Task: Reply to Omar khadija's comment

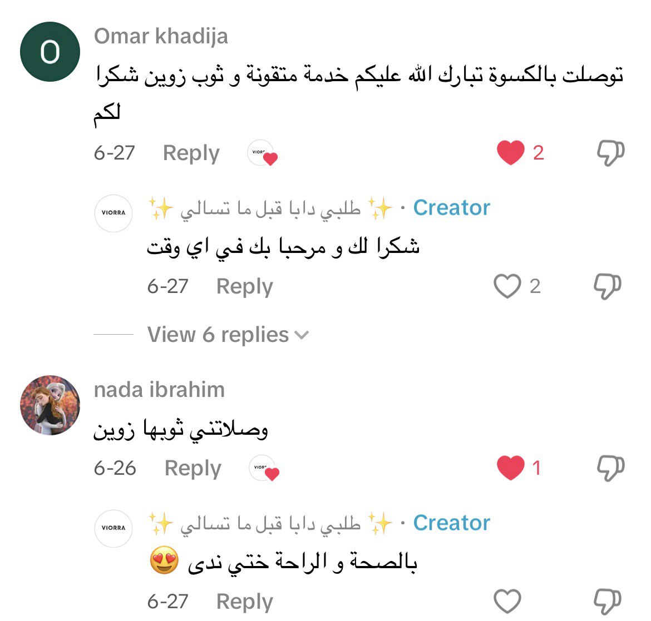Action: click(x=191, y=153)
